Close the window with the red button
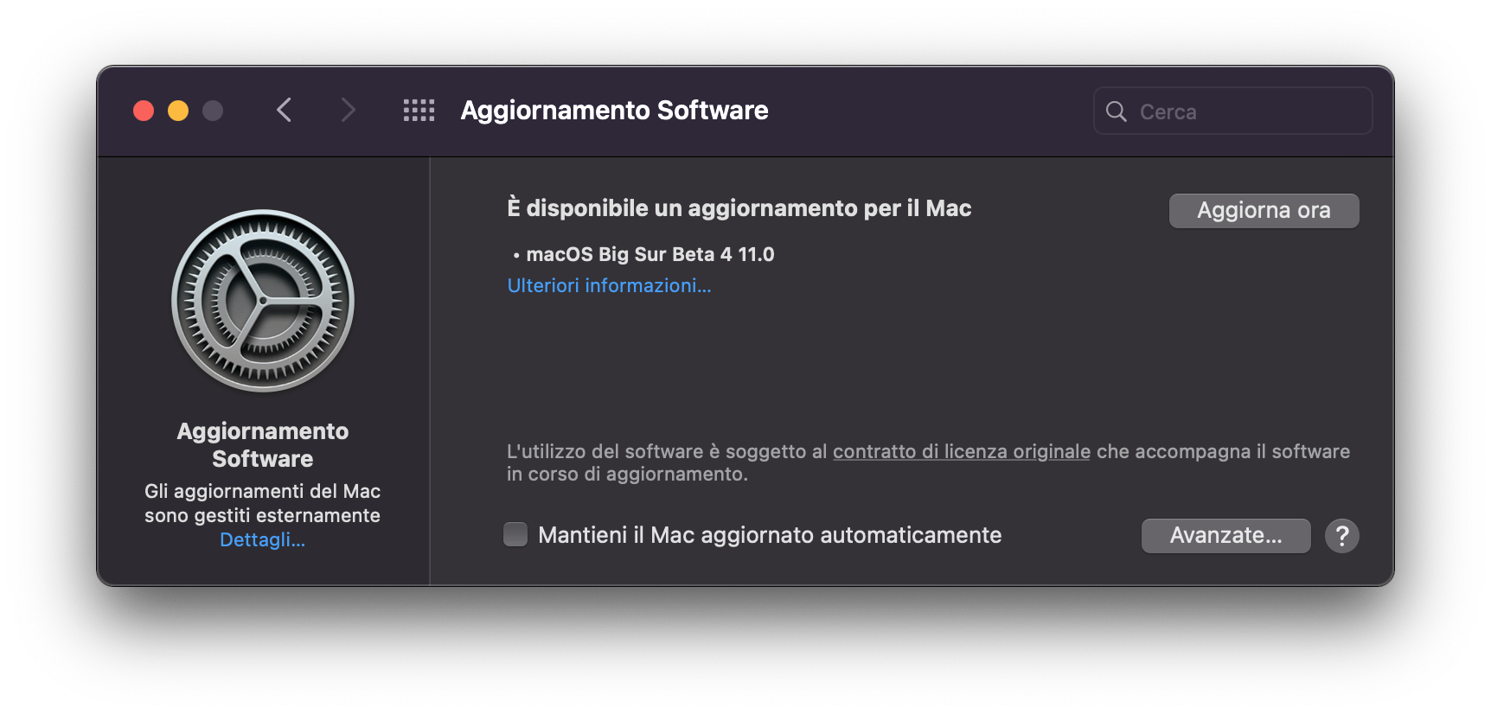This screenshot has width=1491, height=714. (144, 111)
